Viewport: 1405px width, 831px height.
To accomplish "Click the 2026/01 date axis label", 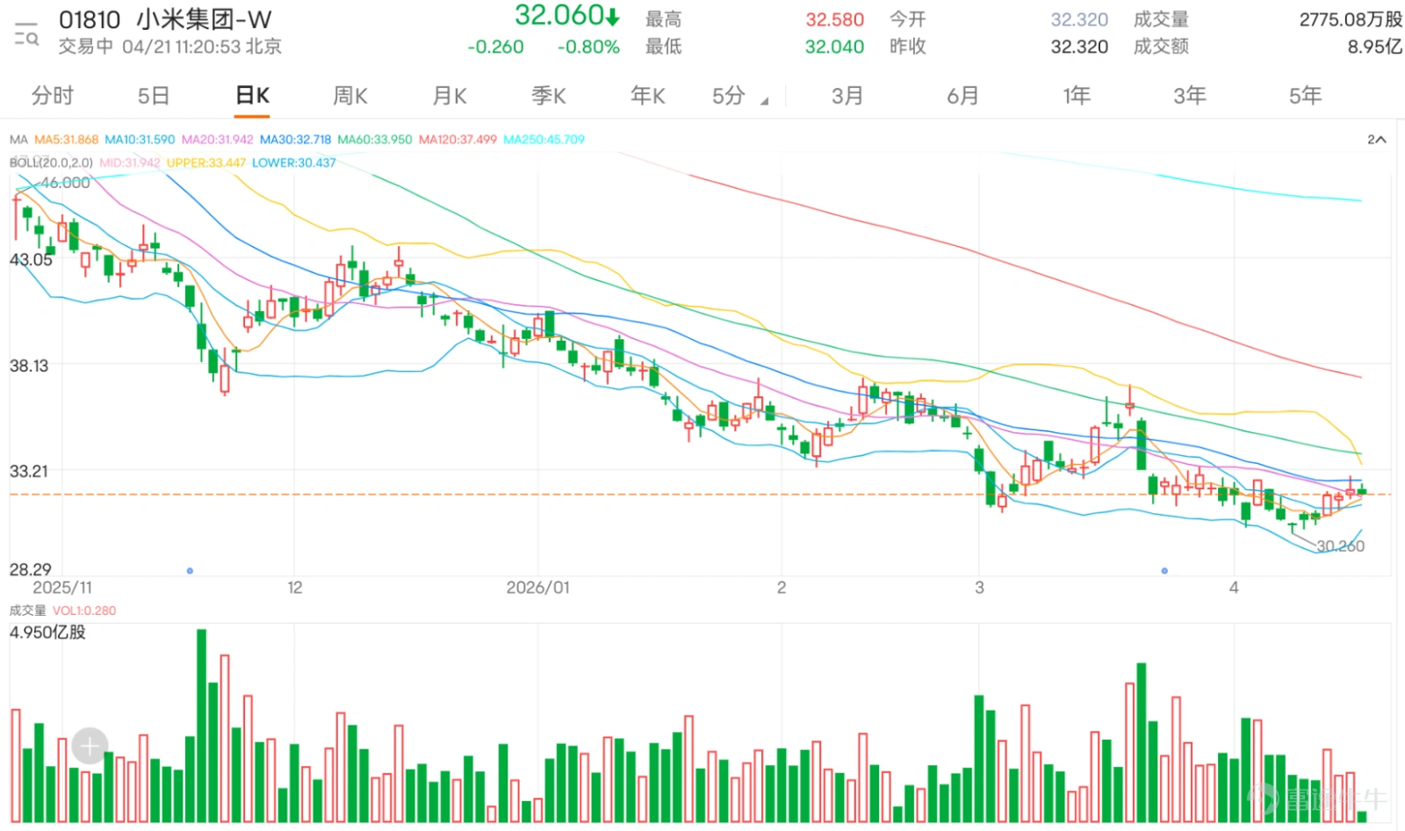I will tap(537, 588).
